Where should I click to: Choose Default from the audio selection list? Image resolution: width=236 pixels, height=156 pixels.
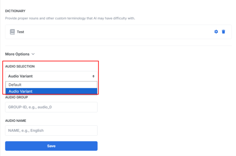[x=51, y=85]
